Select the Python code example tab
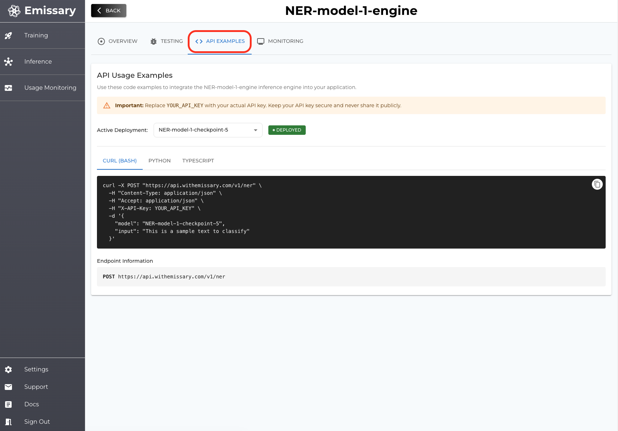Screen dimensions: 618x431 point(159,161)
